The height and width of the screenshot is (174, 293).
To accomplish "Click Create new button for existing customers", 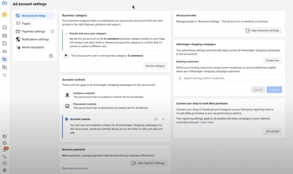I will (x=272, y=60).
